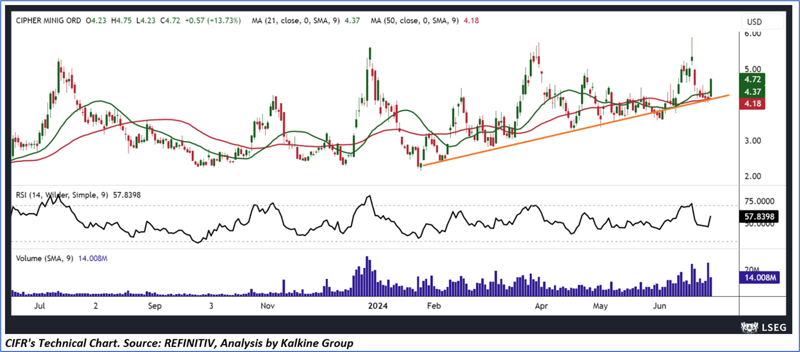Click the LSEG logo
The image size is (800, 352).
(763, 327)
